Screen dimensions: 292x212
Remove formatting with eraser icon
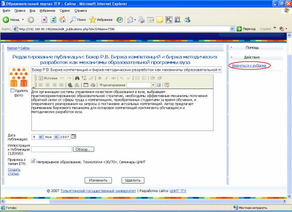91,78
